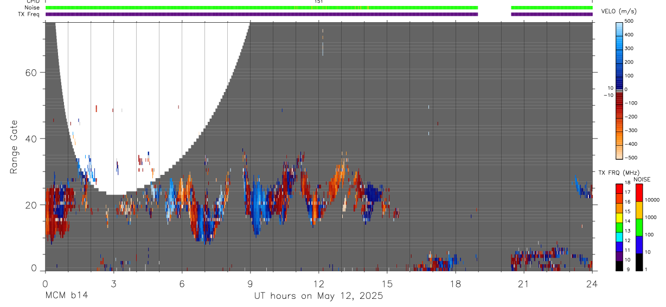Click the '40' tick on Range Gate axis
The image size is (666, 307).
(30, 139)
